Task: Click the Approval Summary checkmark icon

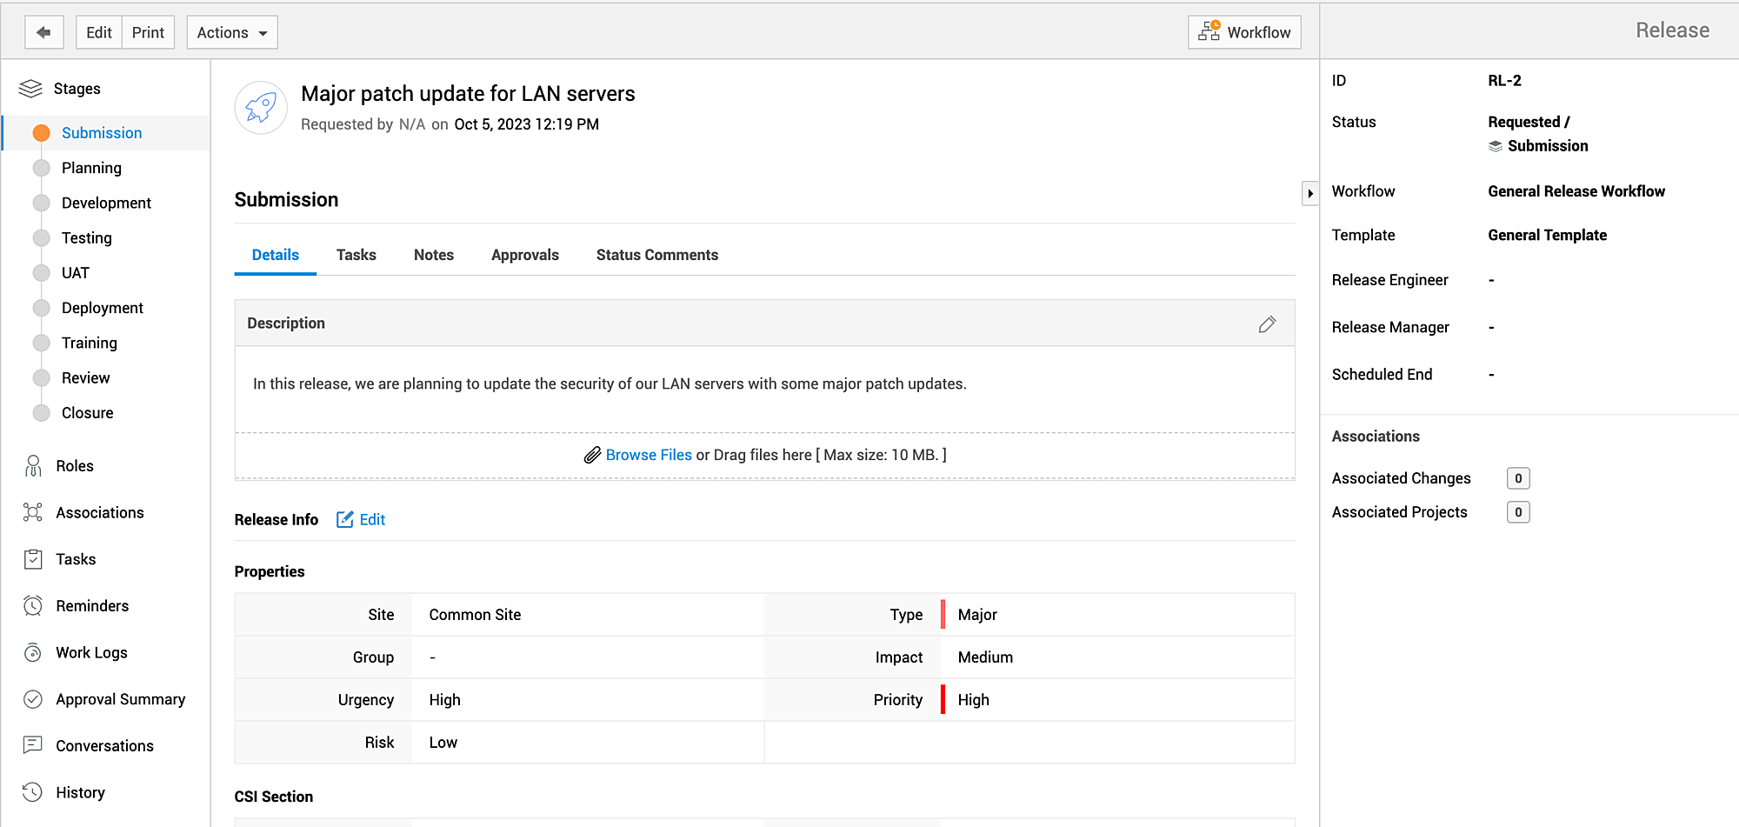Action: 33,699
